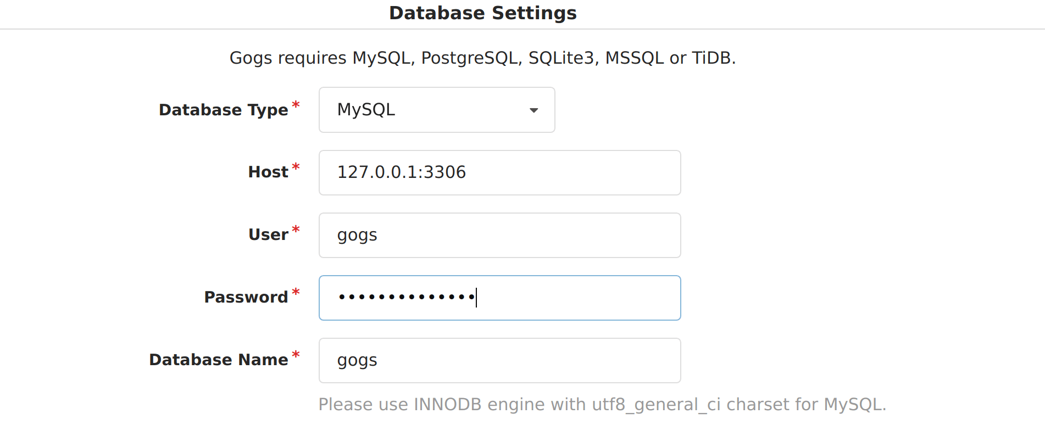Click the Database Name input field
The height and width of the screenshot is (436, 1045).
click(x=499, y=360)
